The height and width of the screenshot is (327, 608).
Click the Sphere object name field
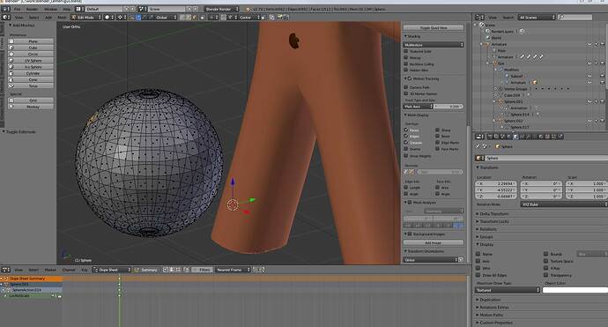point(546,159)
